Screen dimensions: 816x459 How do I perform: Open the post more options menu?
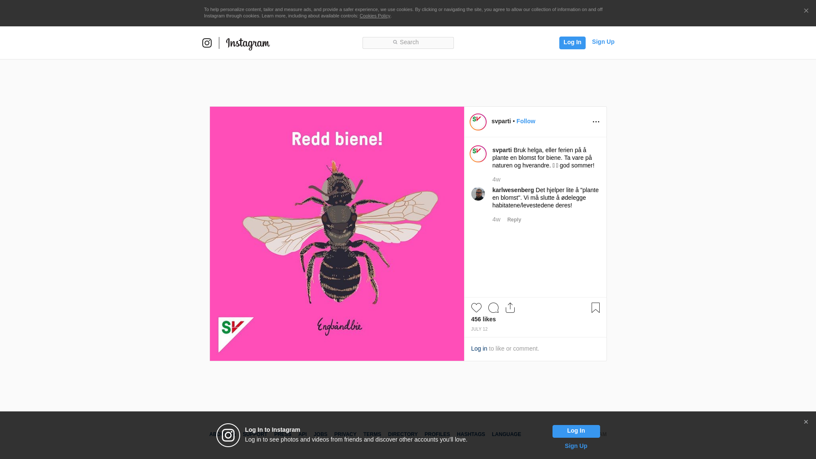coord(596,122)
